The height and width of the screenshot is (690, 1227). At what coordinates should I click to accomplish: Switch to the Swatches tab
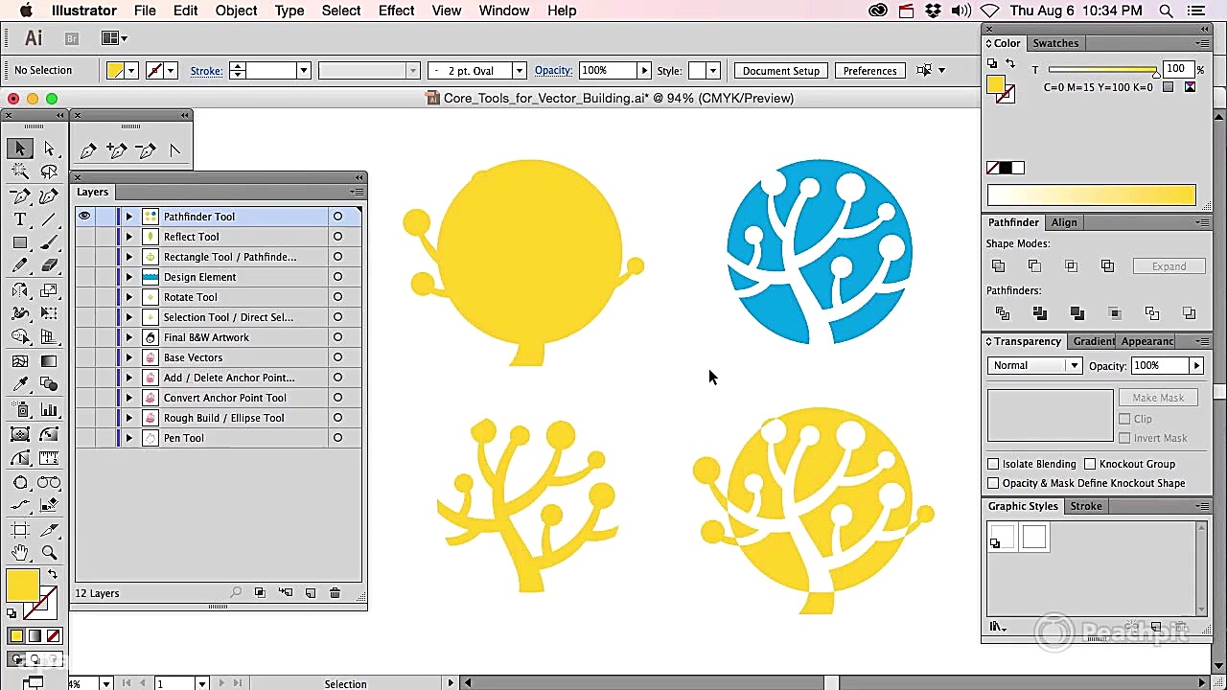[x=1054, y=43]
